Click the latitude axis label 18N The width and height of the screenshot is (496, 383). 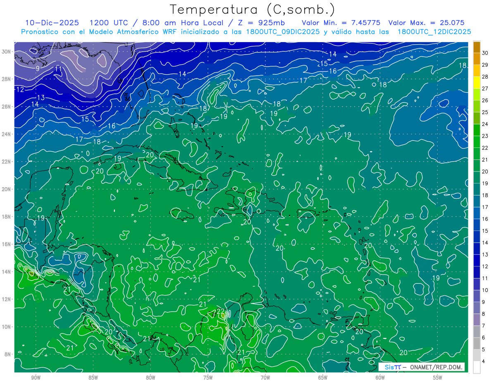tap(7, 216)
